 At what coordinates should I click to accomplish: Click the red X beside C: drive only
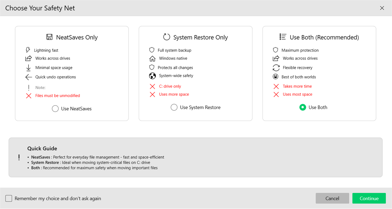(152, 86)
